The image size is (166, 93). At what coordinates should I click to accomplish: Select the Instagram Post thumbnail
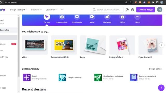122,45
